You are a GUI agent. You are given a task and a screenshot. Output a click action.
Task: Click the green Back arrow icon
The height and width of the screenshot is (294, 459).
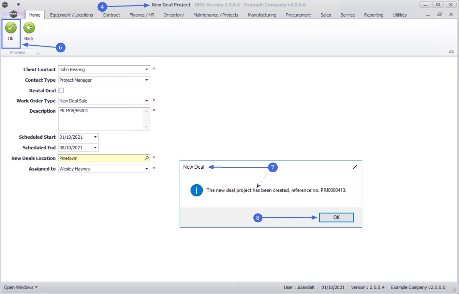(x=29, y=28)
